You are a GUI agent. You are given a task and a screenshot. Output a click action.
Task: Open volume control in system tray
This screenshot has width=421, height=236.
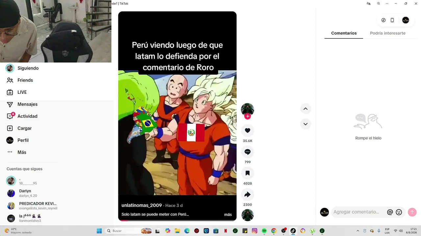click(x=401, y=231)
